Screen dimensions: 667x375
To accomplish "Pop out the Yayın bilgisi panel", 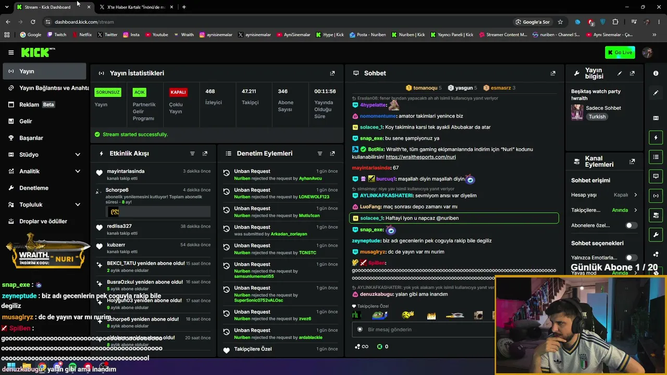I will tap(632, 73).
